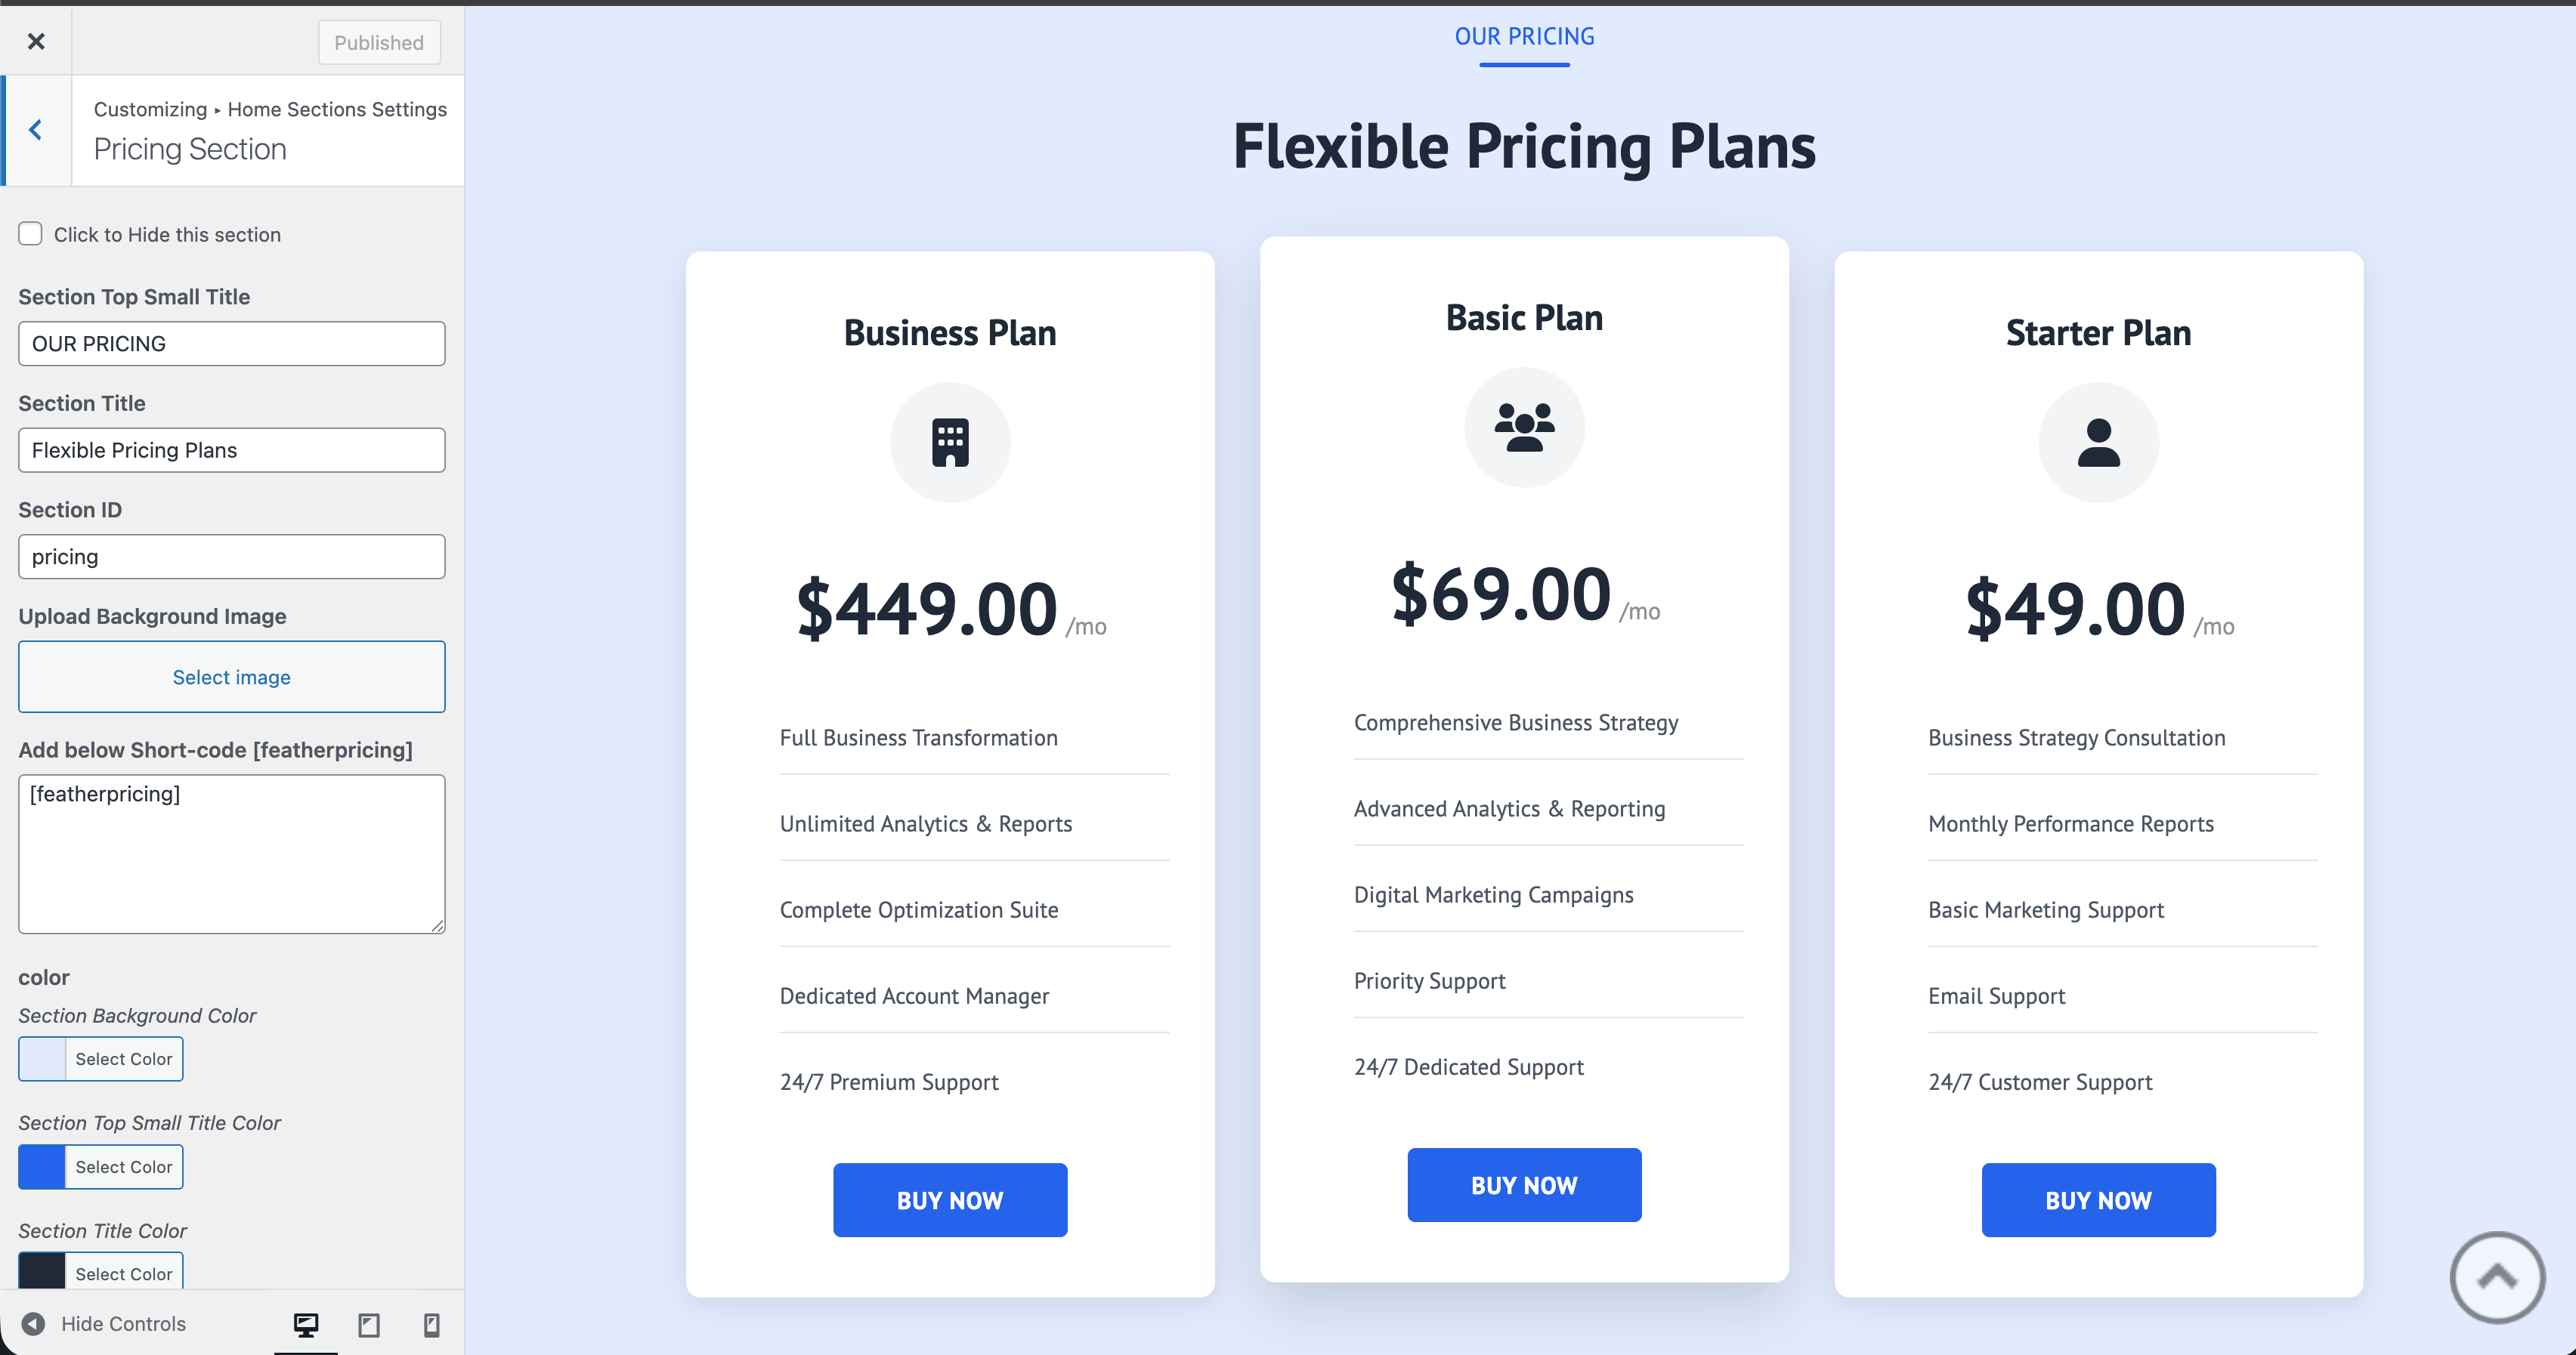2576x1355 pixels.
Task: Click the featherpricing shortcode textarea
Action: (231, 854)
